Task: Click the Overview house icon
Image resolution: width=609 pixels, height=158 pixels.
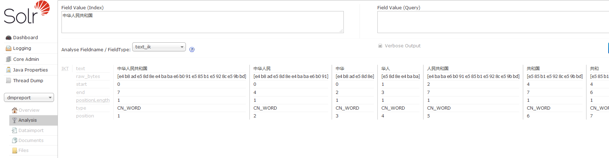Action: click(x=14, y=110)
